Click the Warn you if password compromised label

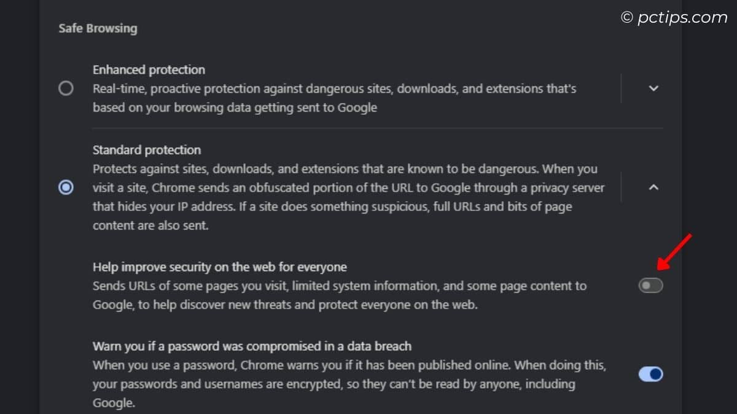point(252,347)
